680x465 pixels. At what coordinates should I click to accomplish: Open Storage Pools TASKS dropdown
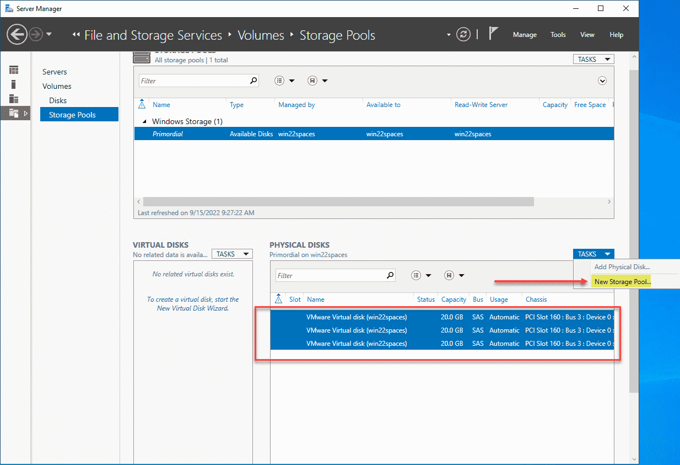coord(593,60)
